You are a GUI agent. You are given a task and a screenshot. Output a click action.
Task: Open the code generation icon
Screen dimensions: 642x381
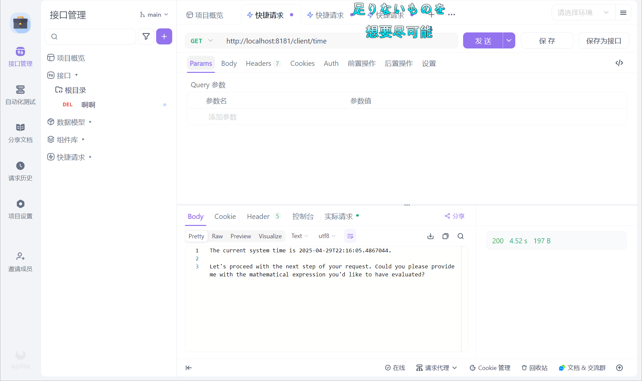coord(619,63)
